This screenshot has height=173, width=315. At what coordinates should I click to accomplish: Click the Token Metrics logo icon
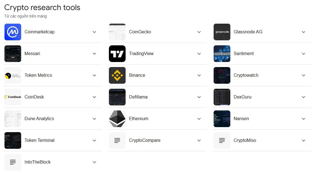coord(13,75)
